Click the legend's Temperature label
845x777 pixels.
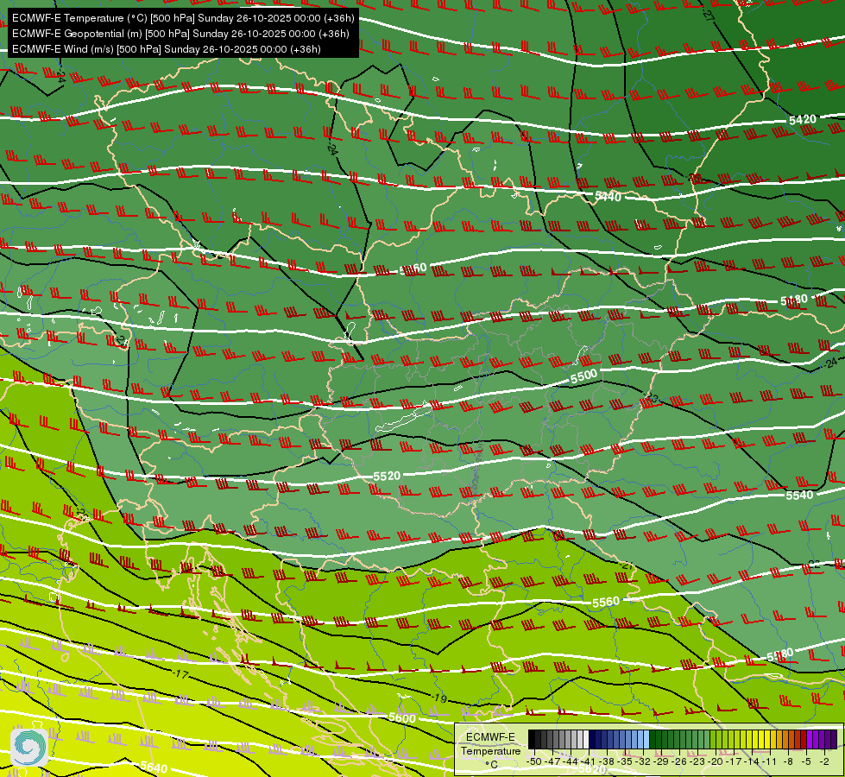point(491,751)
